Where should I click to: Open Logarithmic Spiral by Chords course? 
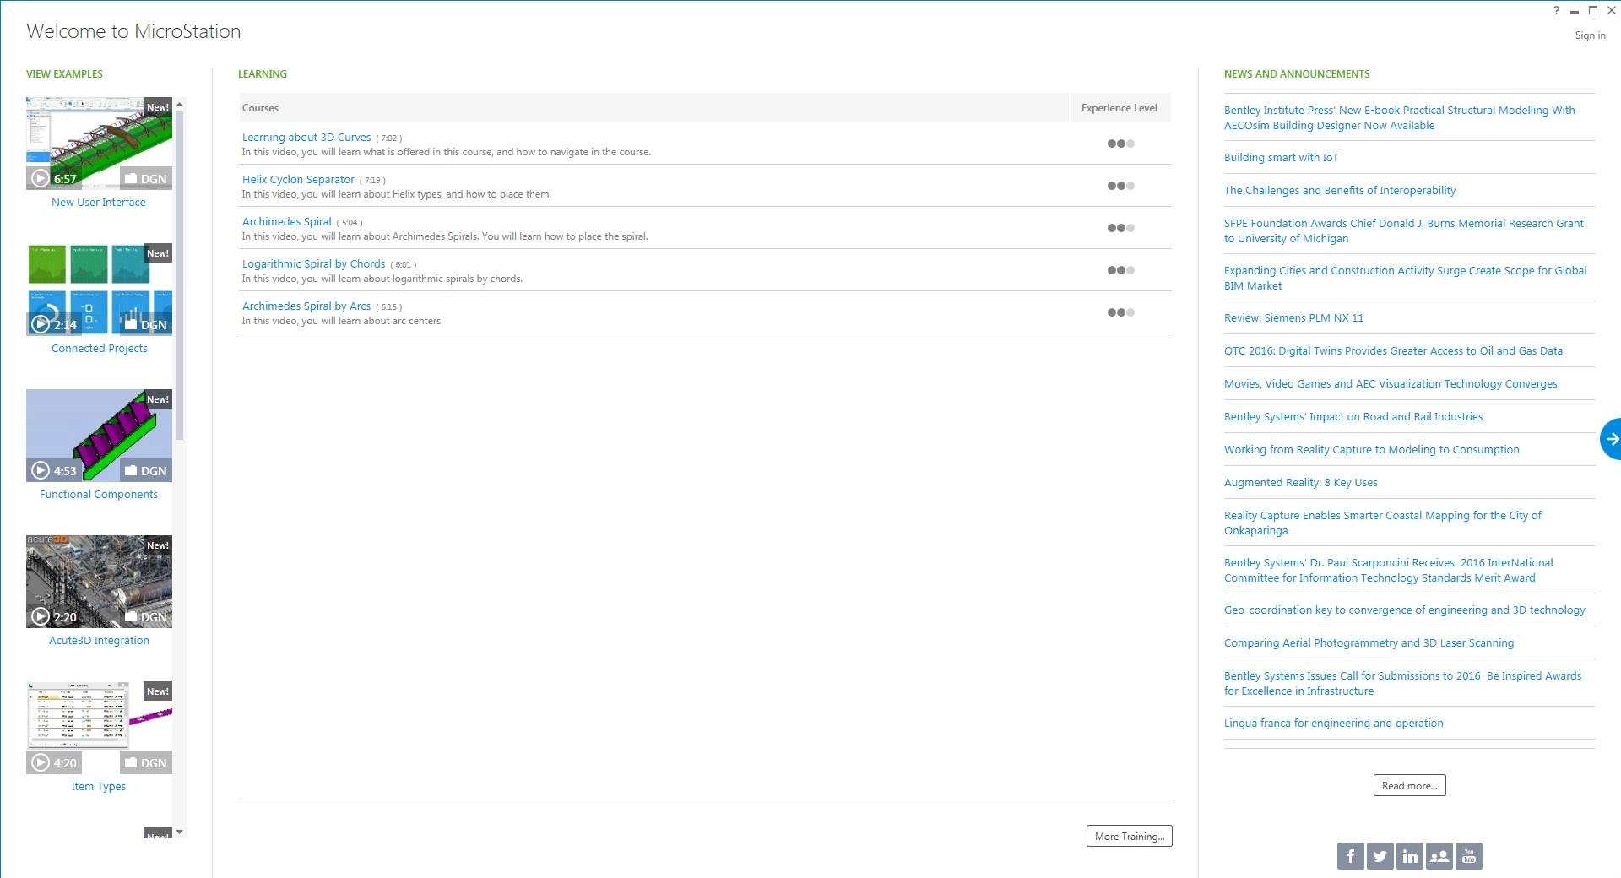[x=313, y=263]
